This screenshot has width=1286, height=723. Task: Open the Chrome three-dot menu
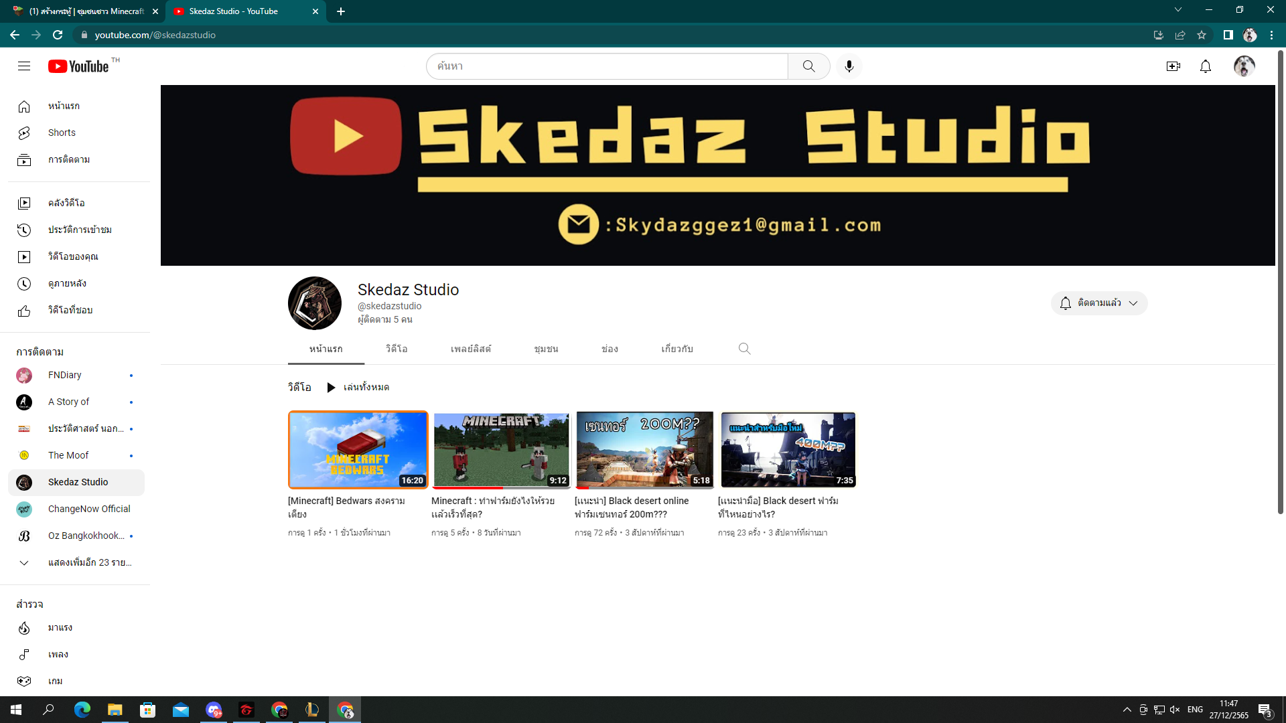point(1271,35)
